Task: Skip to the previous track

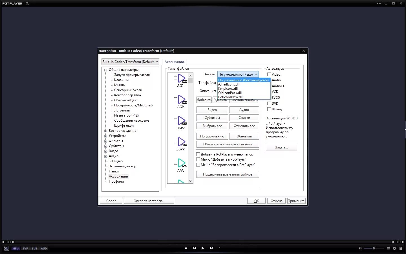Action: pos(195,248)
